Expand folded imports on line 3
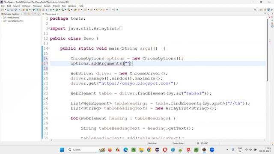 coord(49,28)
